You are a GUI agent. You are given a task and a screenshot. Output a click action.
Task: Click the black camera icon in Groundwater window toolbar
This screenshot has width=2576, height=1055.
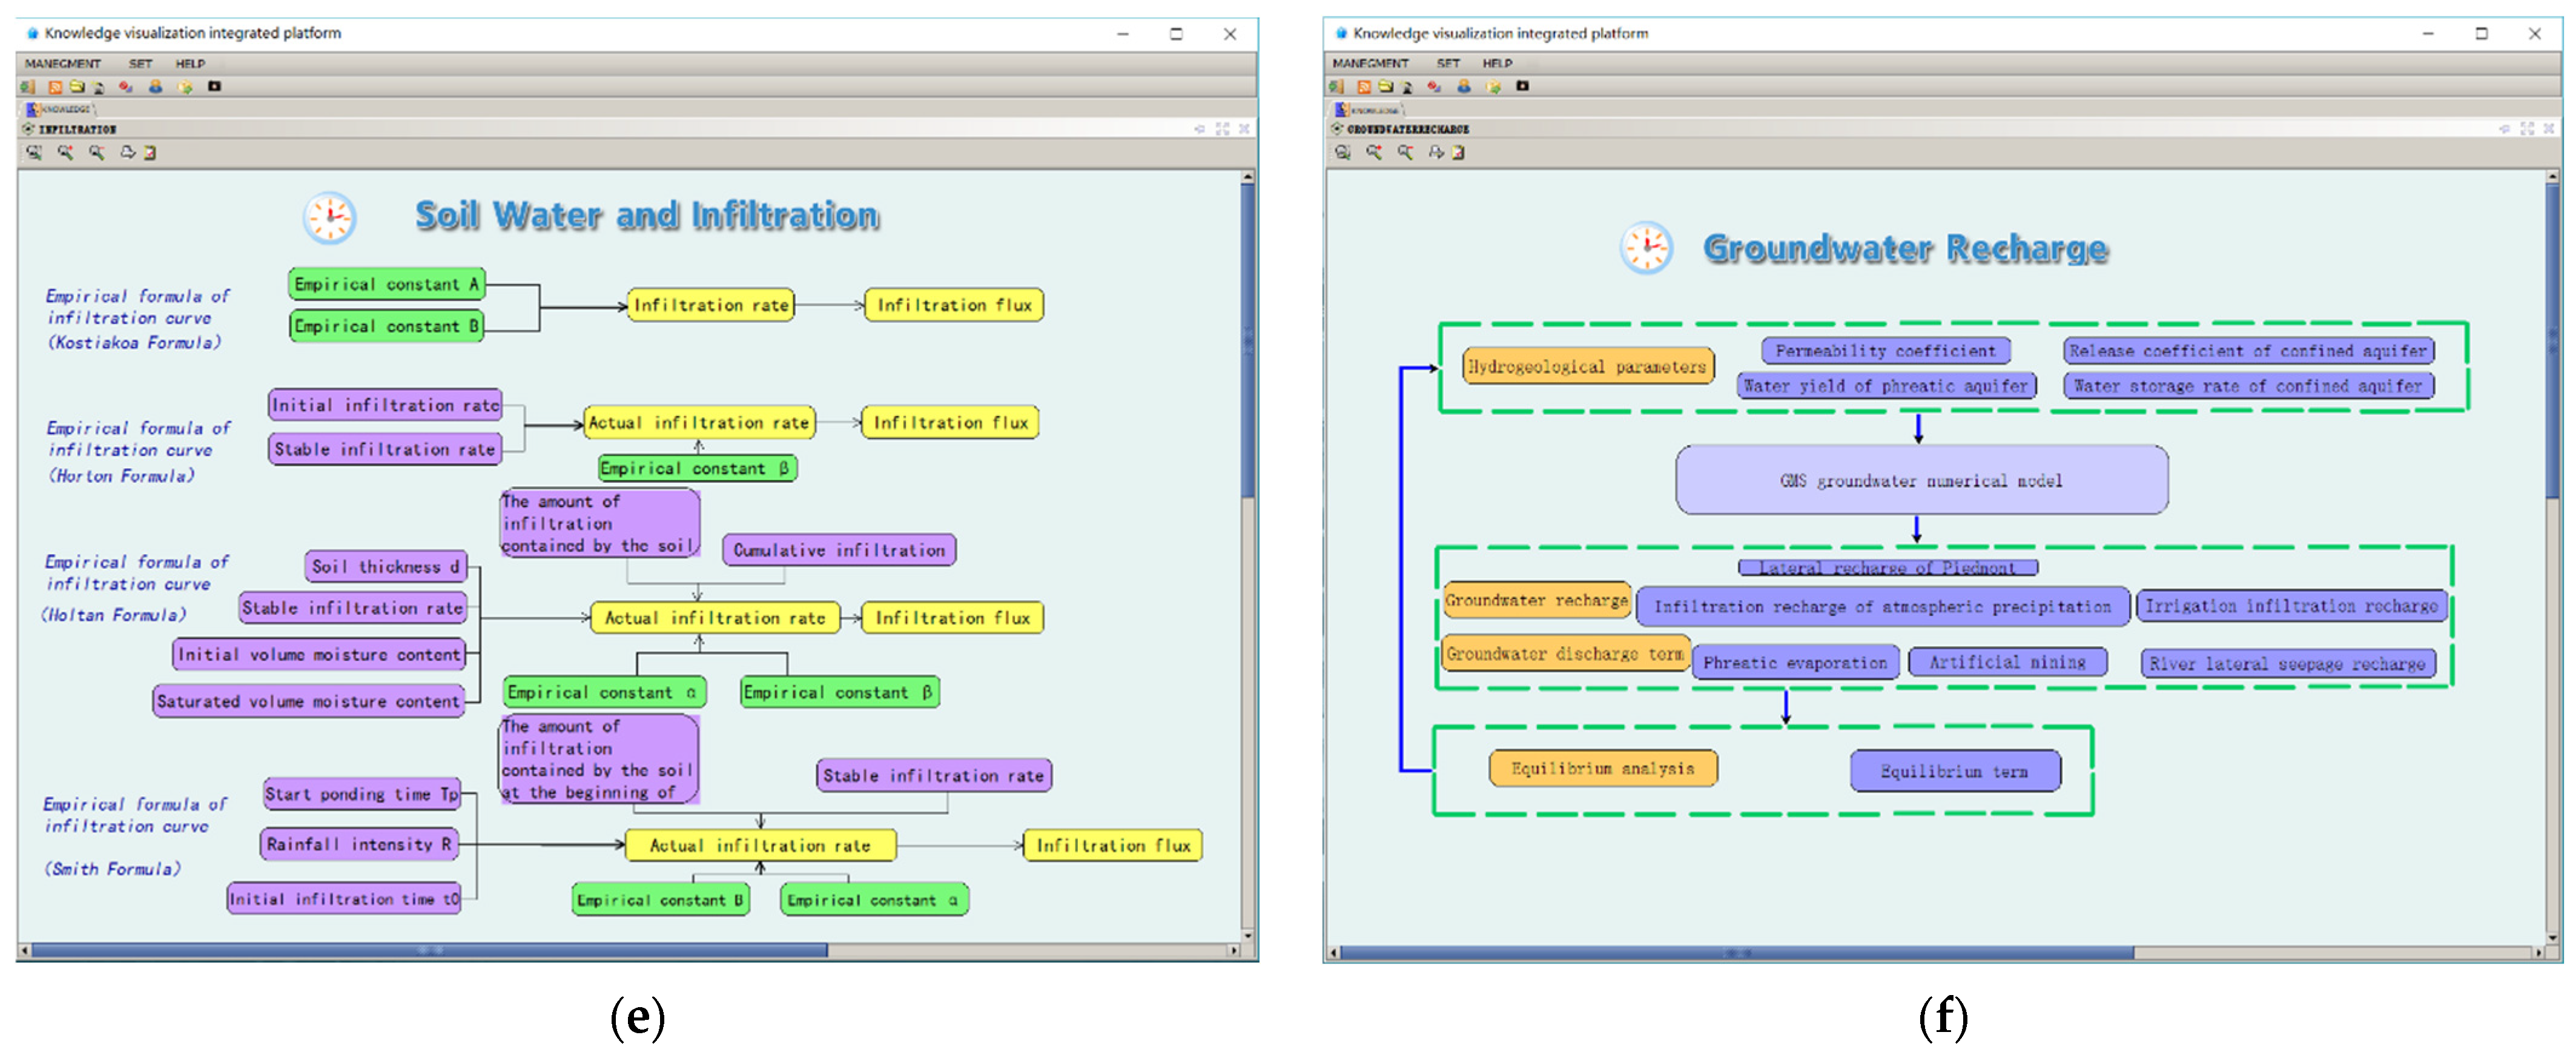[x=1522, y=86]
